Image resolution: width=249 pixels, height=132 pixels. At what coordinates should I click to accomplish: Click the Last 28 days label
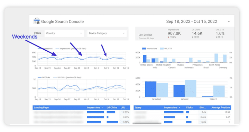(145, 35)
